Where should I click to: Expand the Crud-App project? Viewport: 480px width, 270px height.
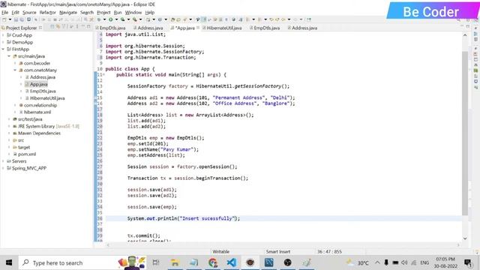(x=3, y=35)
